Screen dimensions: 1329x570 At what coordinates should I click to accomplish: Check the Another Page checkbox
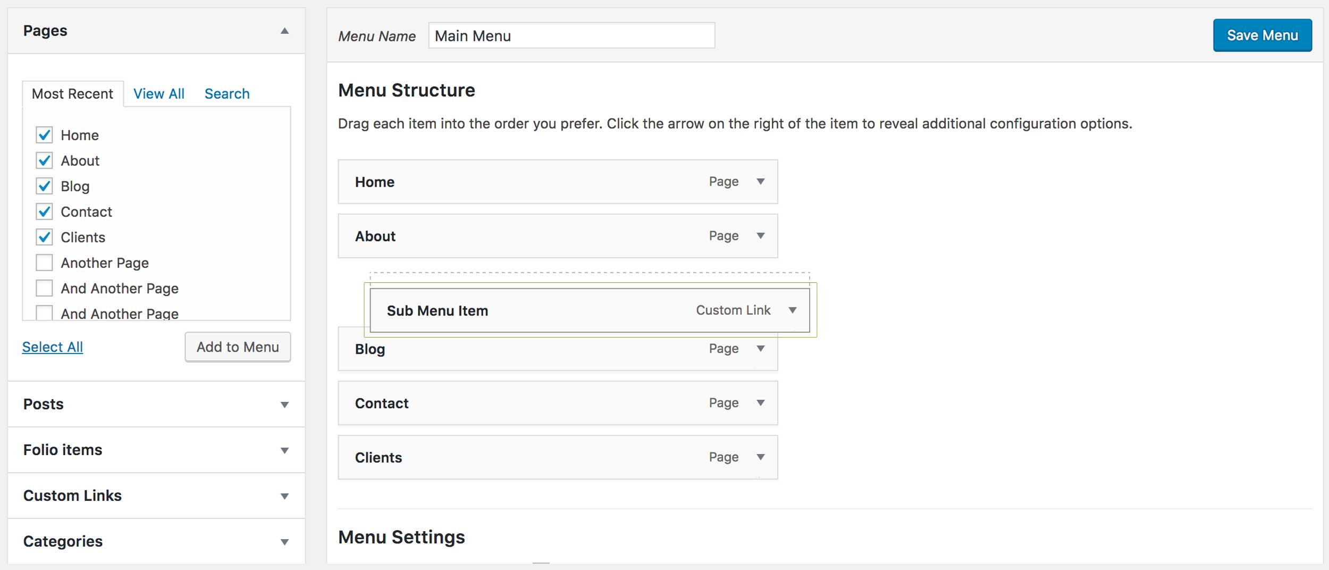44,263
